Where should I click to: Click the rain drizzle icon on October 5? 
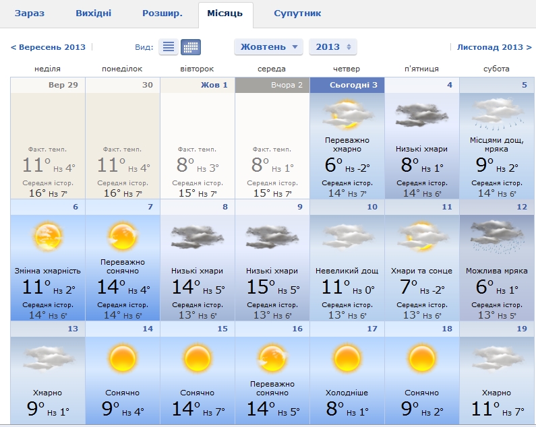[x=496, y=113]
